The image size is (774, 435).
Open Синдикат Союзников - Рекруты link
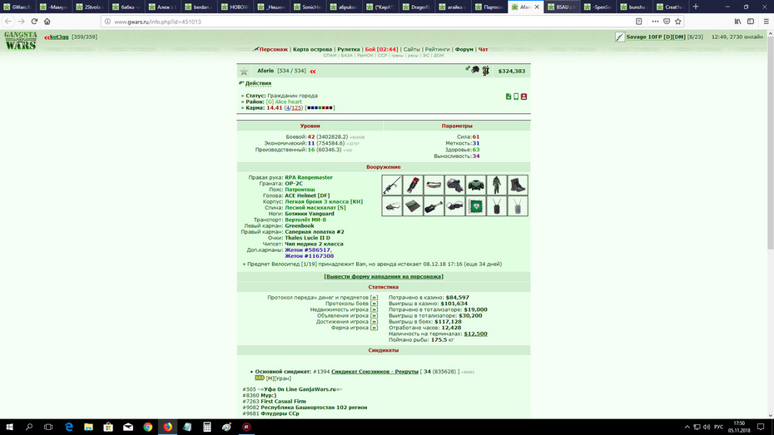375,372
